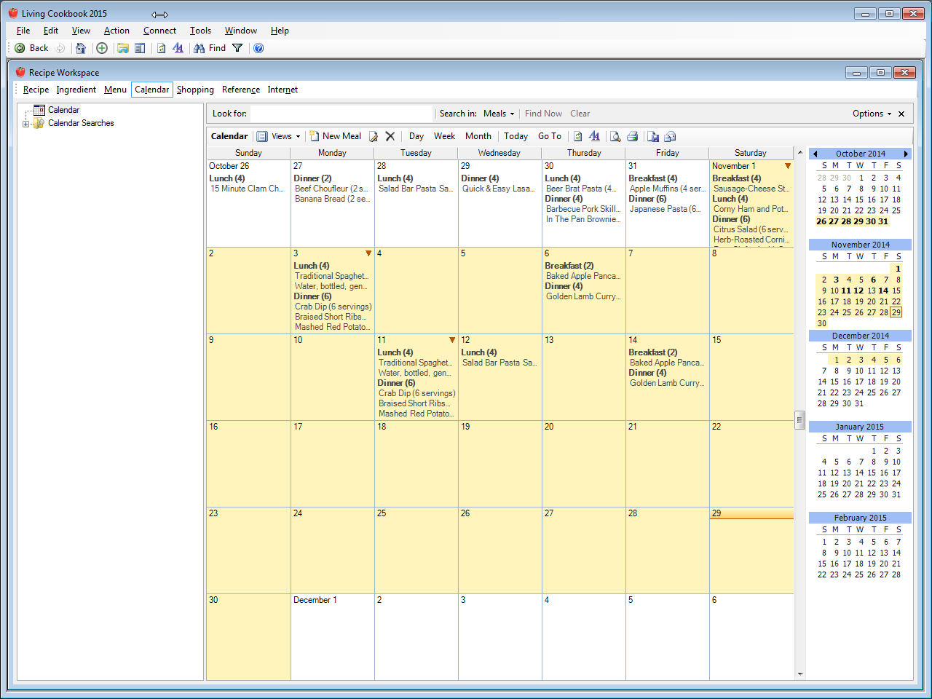Open the Connect menu
This screenshot has height=699, width=932.
[x=159, y=31]
